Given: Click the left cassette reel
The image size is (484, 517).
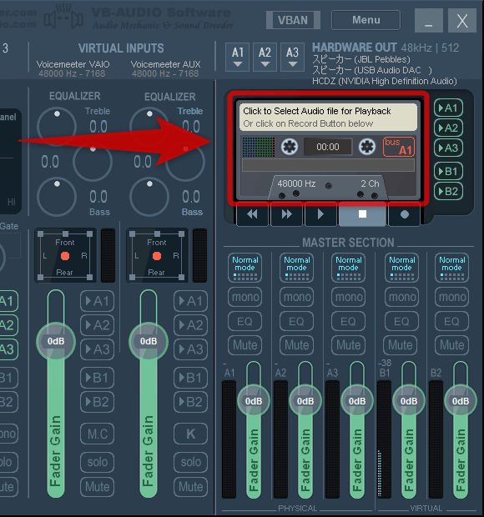Looking at the screenshot, I should (x=290, y=147).
